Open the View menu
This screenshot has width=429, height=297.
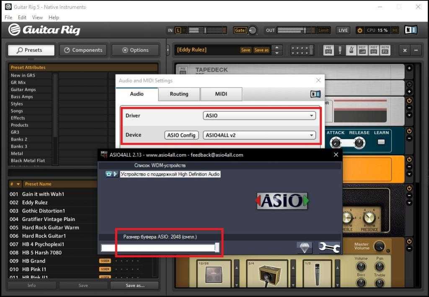tap(37, 18)
